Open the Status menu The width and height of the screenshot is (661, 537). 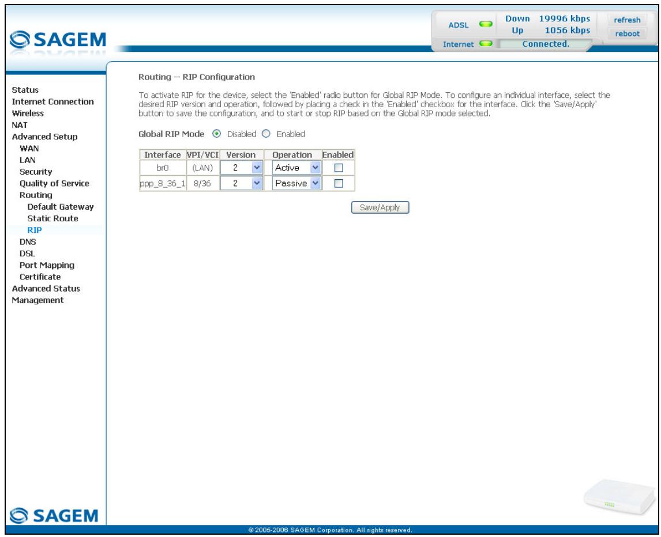25,90
